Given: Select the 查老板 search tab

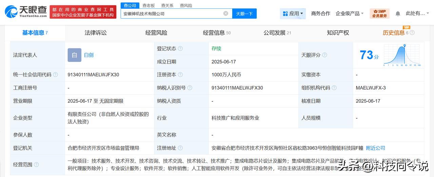Looking at the screenshot, I should (149, 5).
